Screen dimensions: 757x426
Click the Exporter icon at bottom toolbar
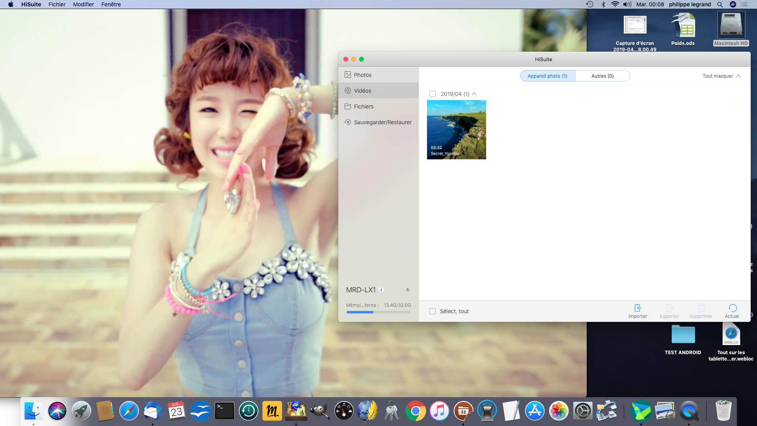[x=669, y=311]
